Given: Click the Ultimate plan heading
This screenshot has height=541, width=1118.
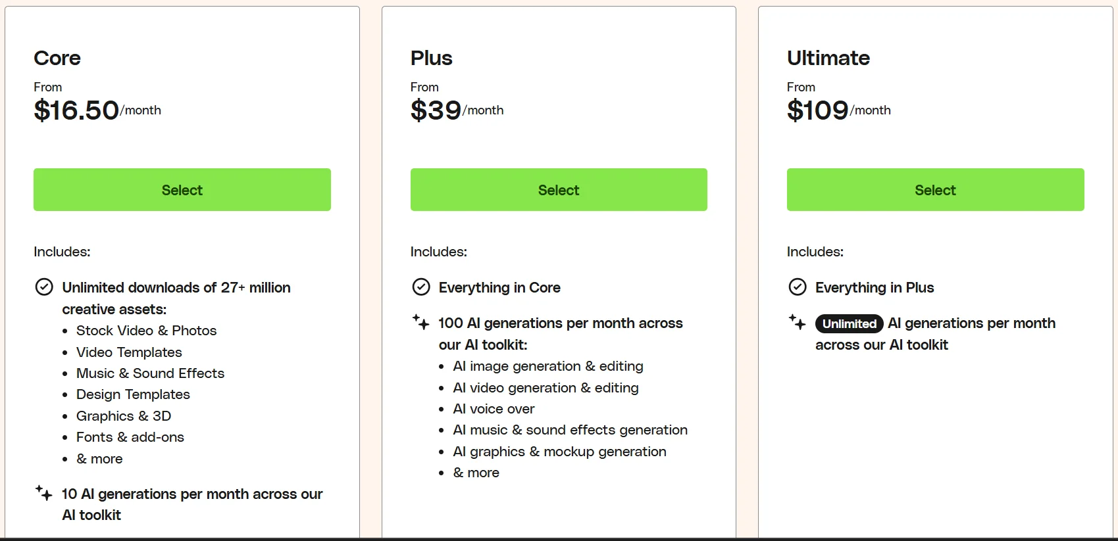Looking at the screenshot, I should (828, 58).
